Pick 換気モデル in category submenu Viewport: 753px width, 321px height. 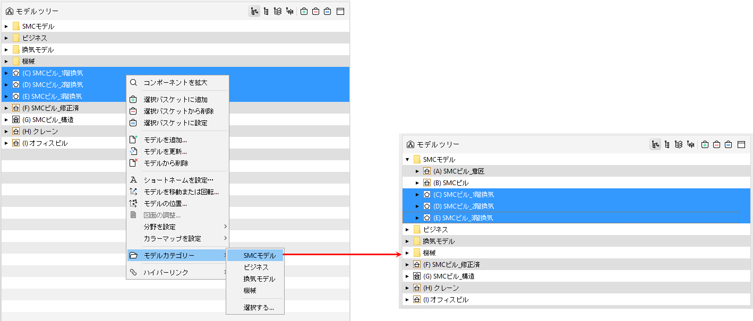(255, 279)
